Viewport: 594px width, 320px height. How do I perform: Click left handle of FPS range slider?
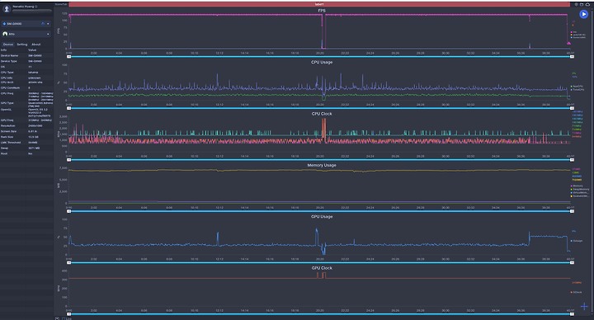coord(69,57)
